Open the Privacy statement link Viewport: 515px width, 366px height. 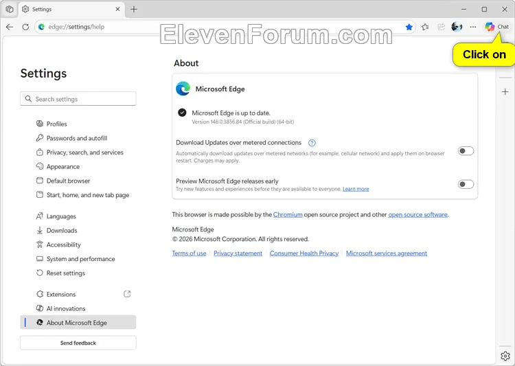click(238, 253)
